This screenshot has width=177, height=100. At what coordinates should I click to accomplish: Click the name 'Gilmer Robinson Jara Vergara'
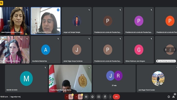click(x=135, y=61)
